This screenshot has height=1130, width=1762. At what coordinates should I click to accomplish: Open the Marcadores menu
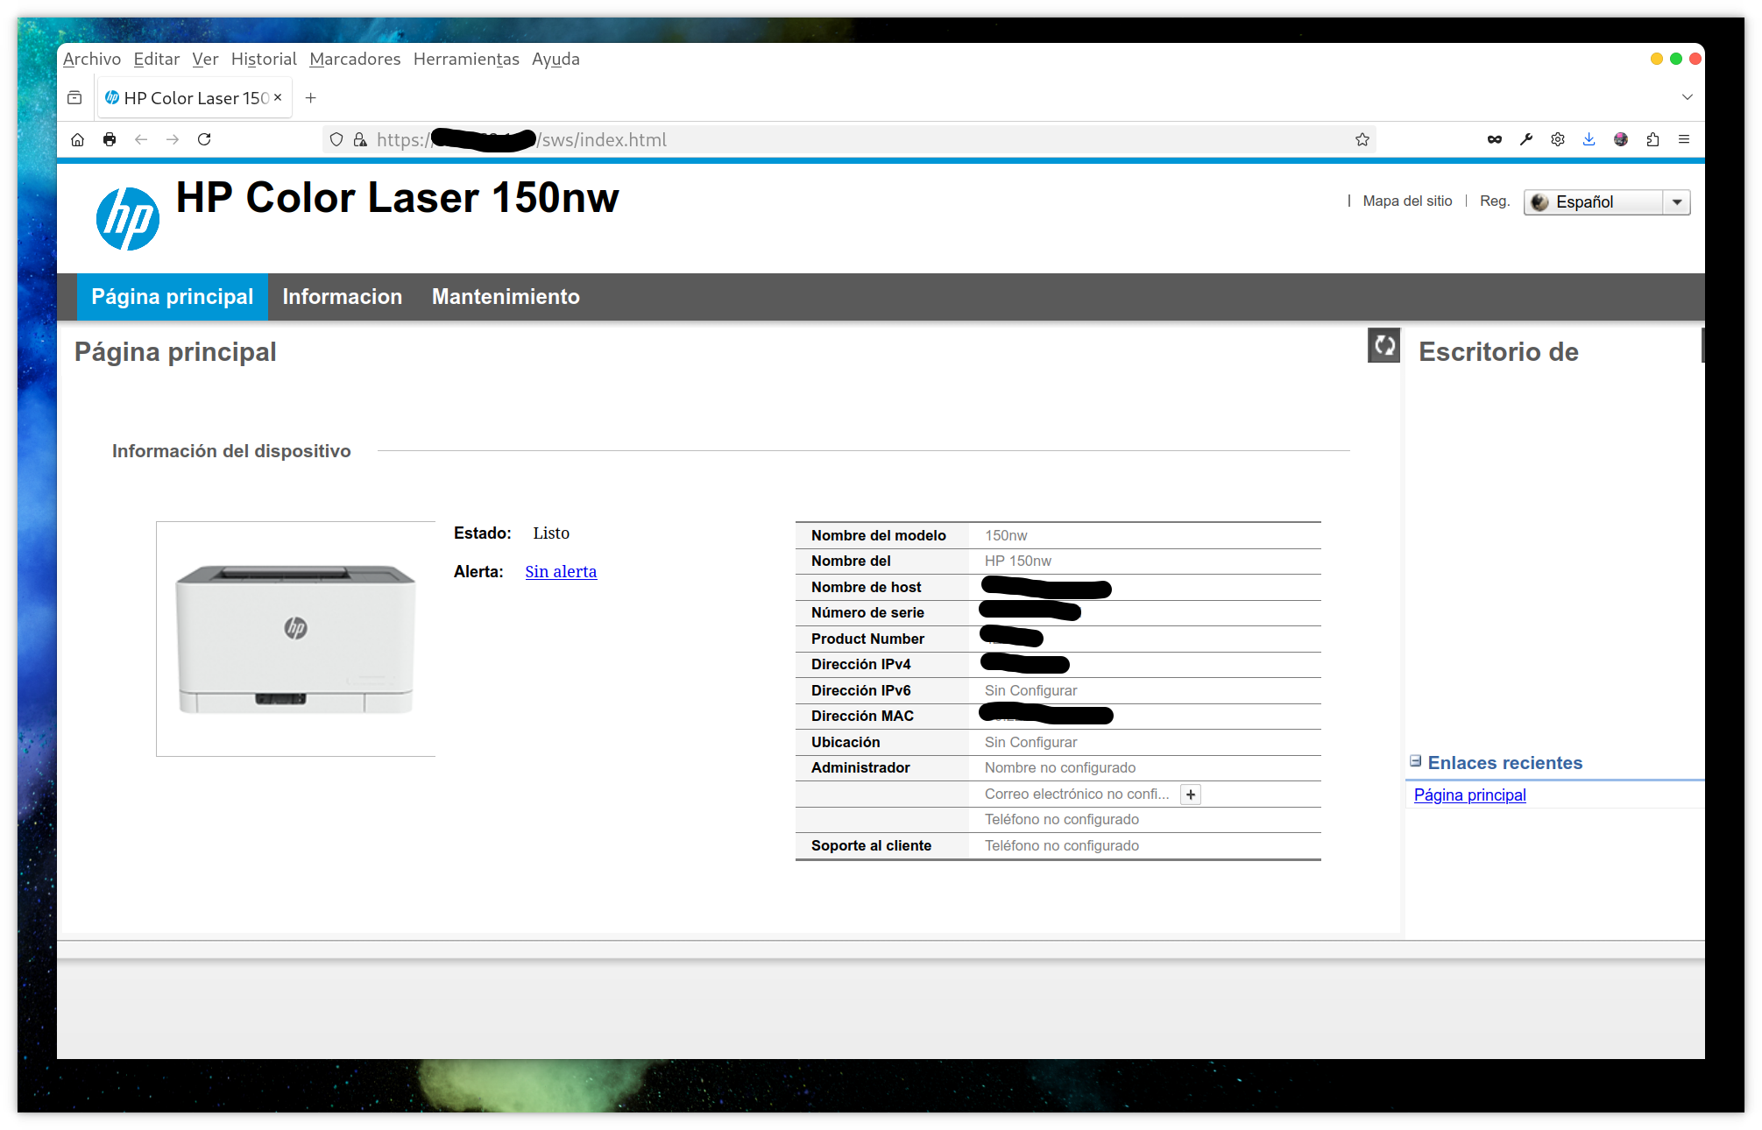point(355,59)
